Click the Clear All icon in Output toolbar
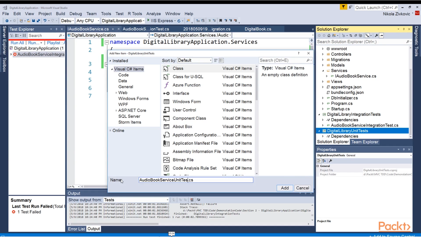 click(192, 200)
